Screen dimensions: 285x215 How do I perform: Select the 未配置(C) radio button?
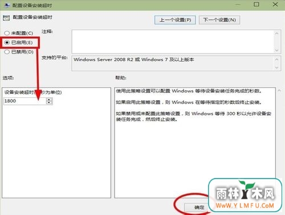(x=18, y=33)
